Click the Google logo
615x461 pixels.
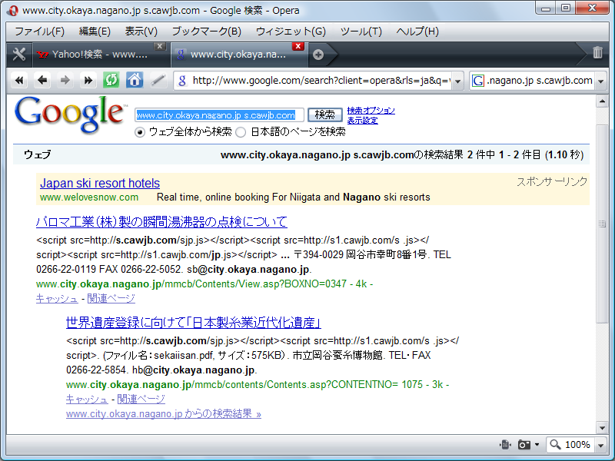pyautogui.click(x=71, y=114)
